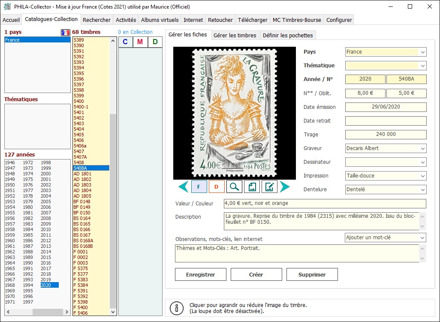Click the Oblit. price field showing 5,00 €
Image resolution: width=440 pixels, height=322 pixels.
pos(406,93)
